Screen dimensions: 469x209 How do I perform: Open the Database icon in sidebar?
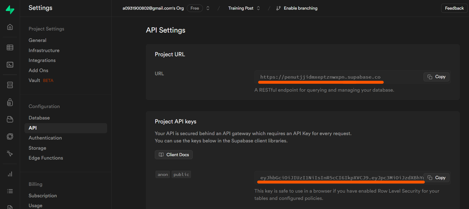pos(10,85)
